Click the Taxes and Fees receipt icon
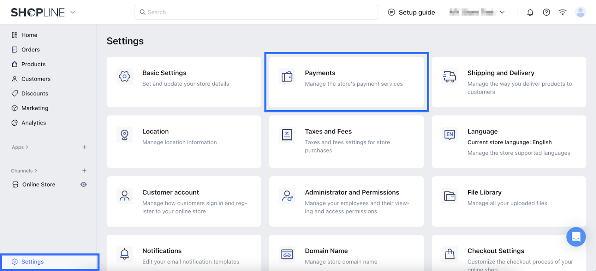The width and height of the screenshot is (596, 271). pos(287,135)
